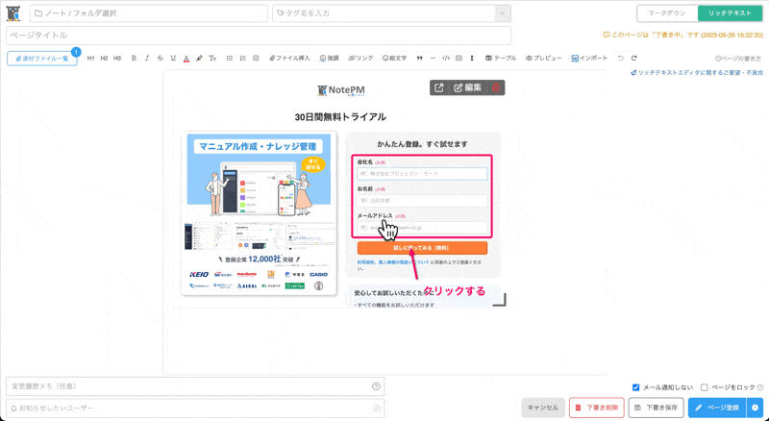Open the font size dropdown
This screenshot has width=769, height=421.
[212, 59]
